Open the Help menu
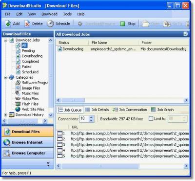The image size is (195, 181). (x=81, y=14)
